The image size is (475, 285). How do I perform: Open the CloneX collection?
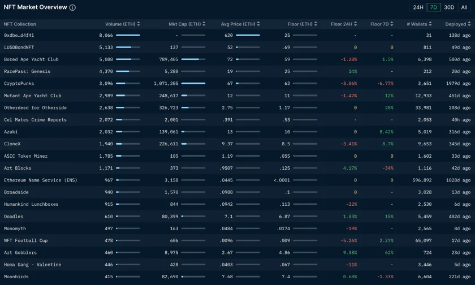(12, 144)
